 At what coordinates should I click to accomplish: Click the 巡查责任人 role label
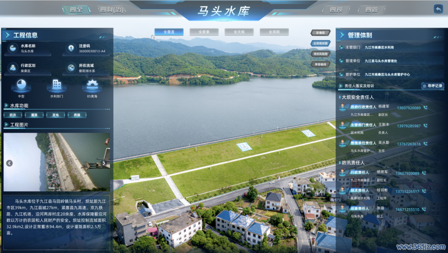point(359,209)
